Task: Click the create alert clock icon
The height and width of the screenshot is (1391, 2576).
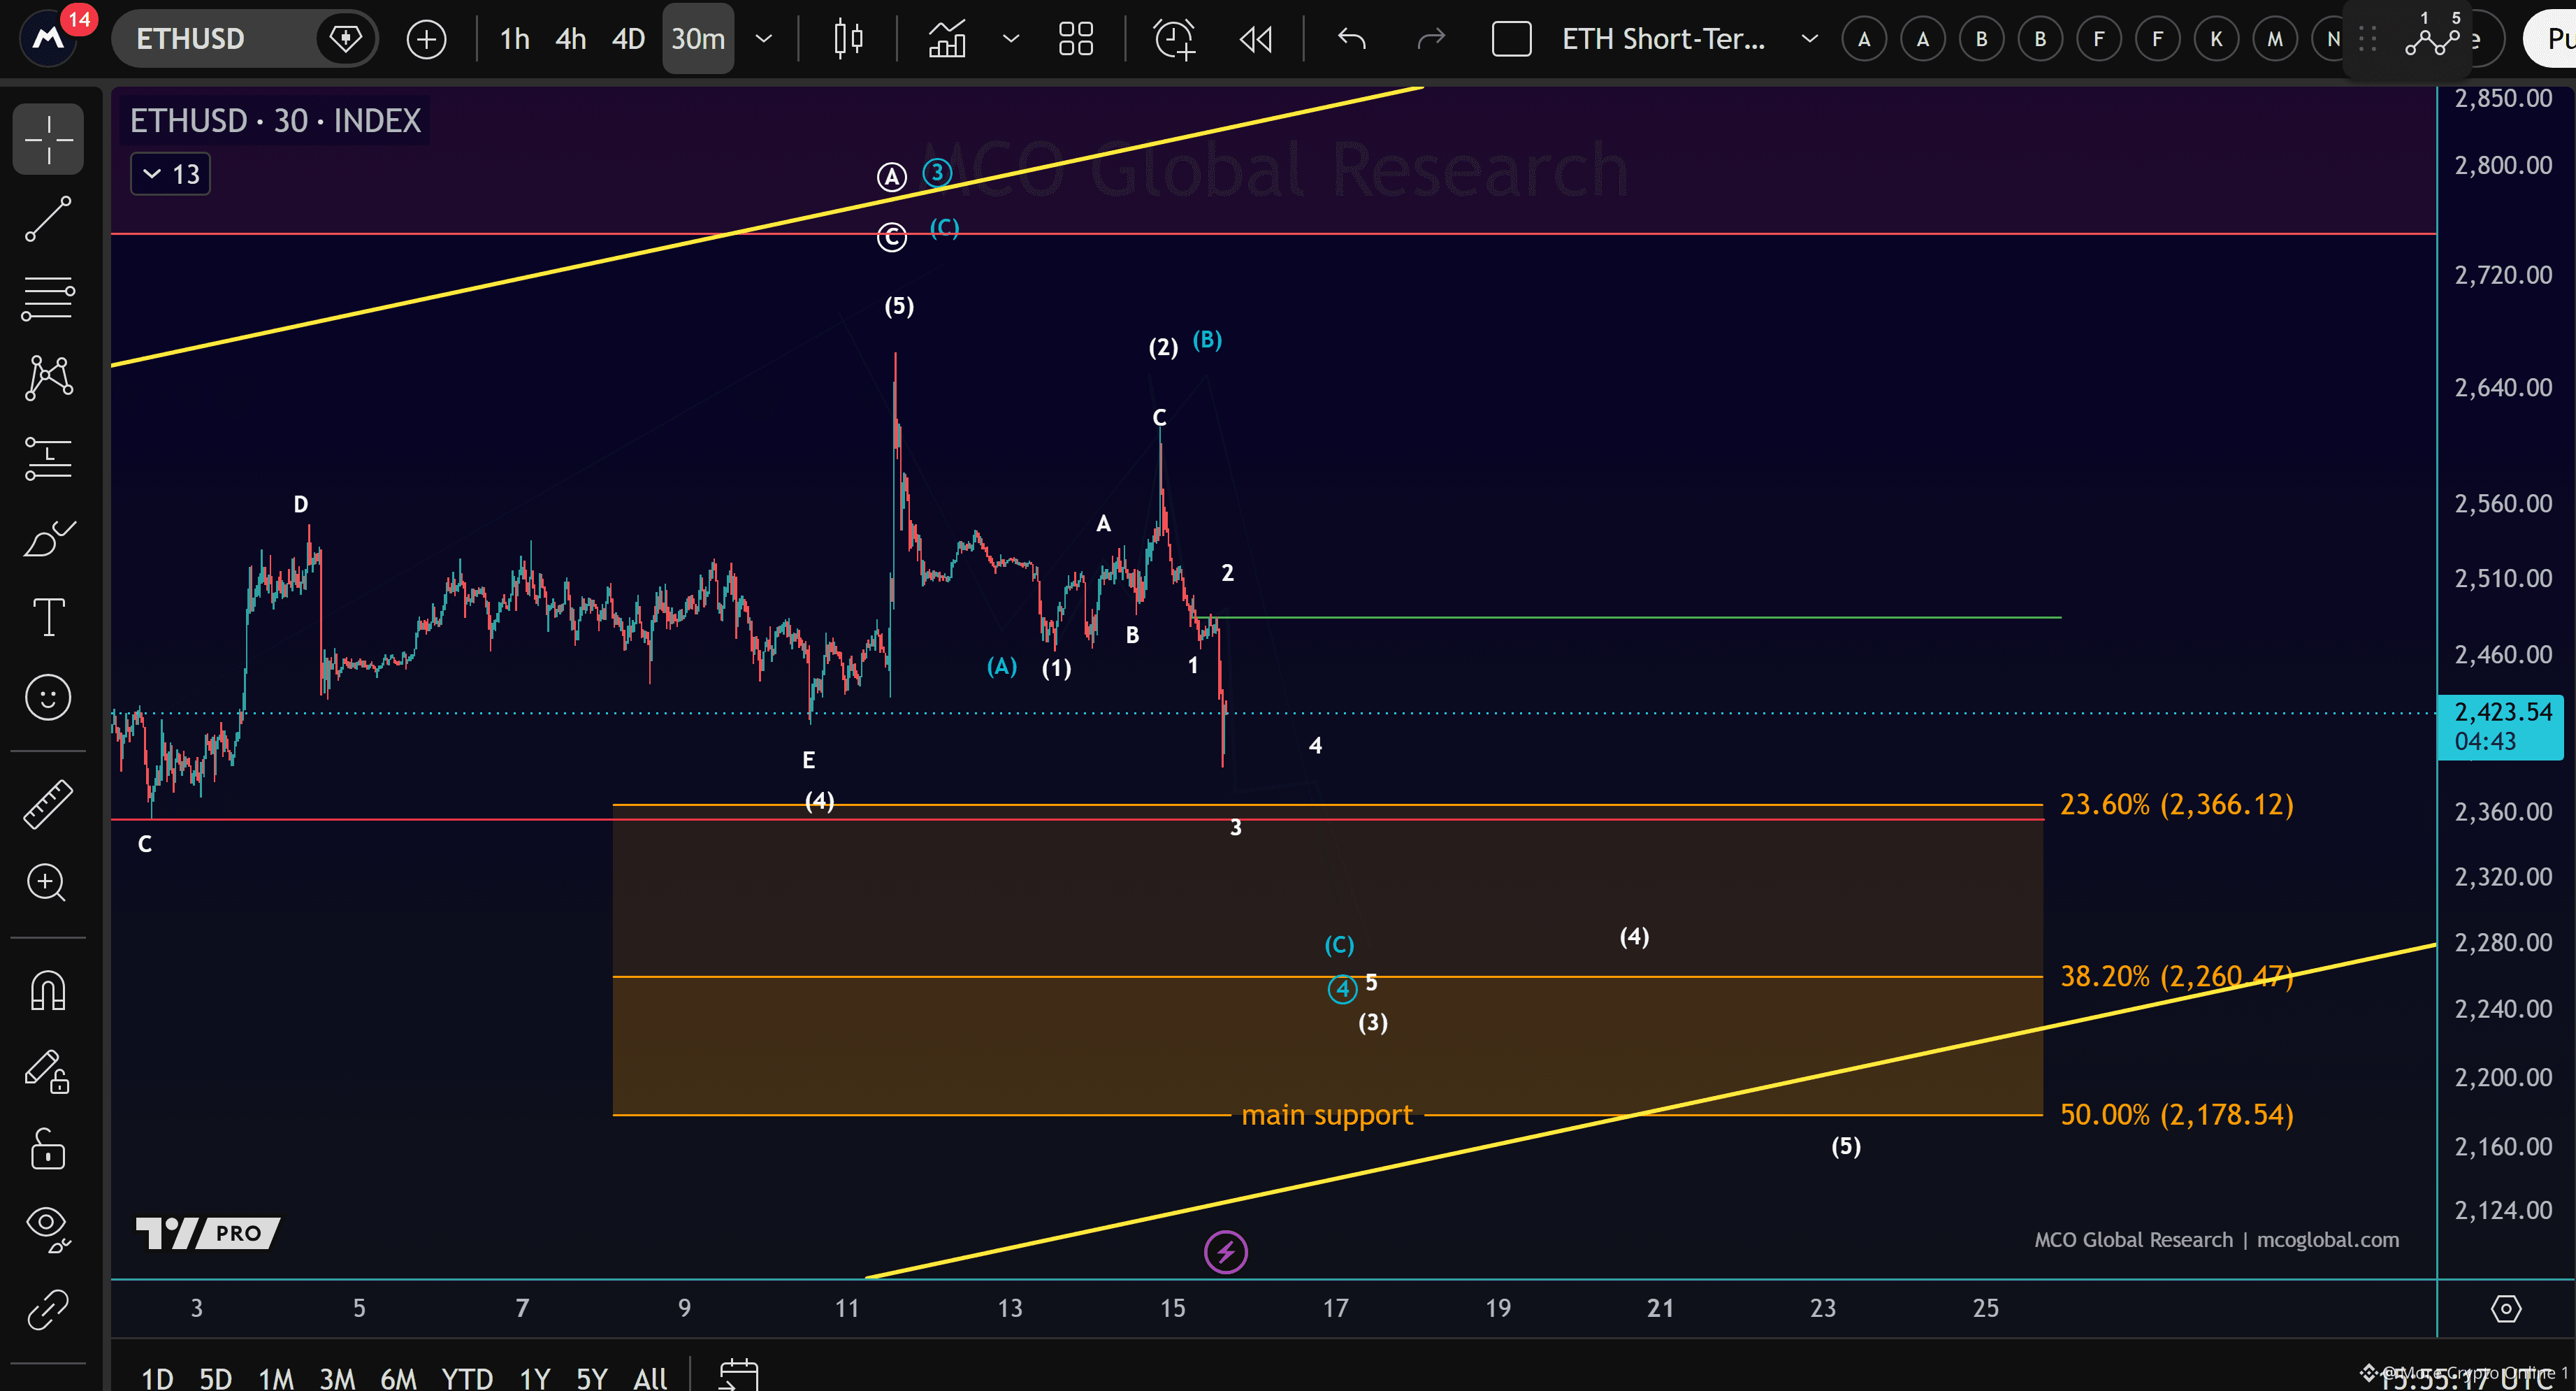Action: pos(1174,39)
